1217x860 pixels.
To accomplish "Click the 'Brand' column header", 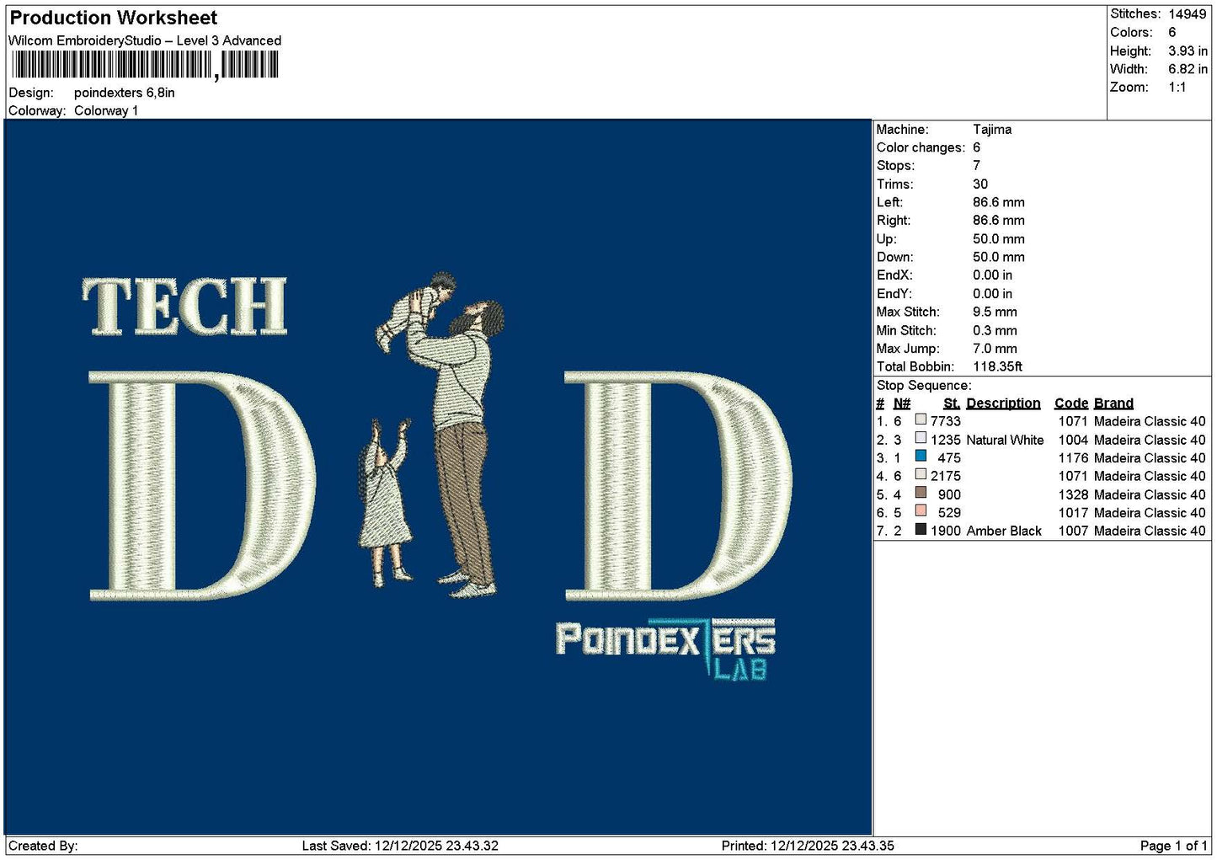I will click(x=1113, y=403).
